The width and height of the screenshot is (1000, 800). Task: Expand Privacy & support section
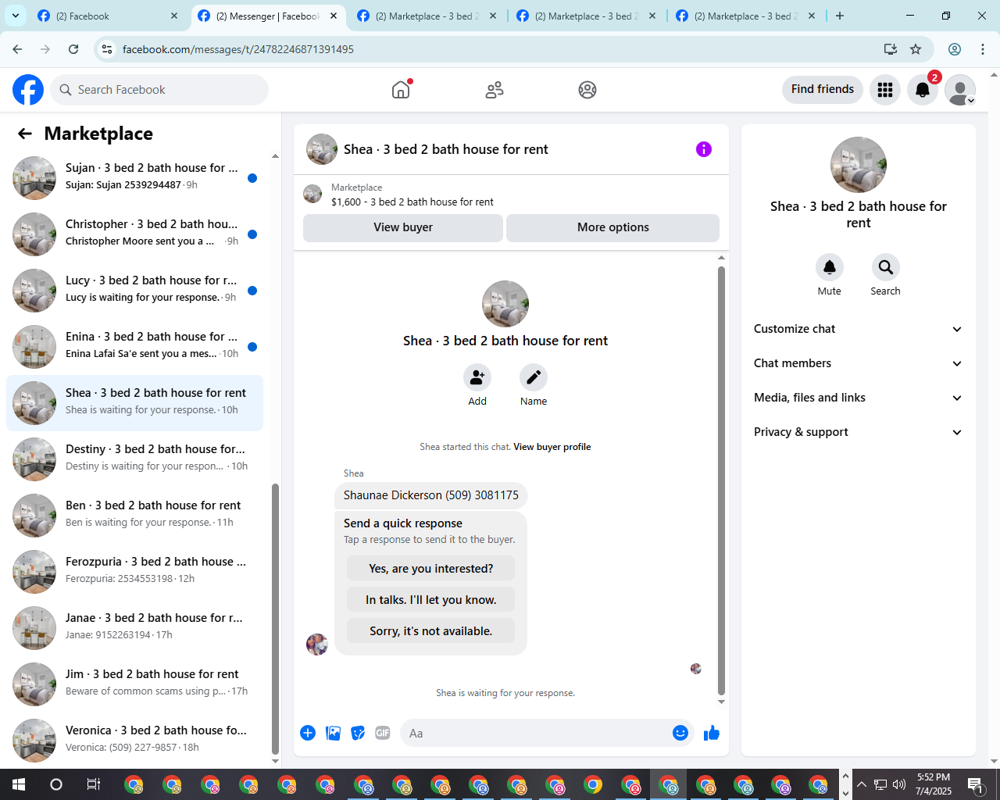coord(859,432)
